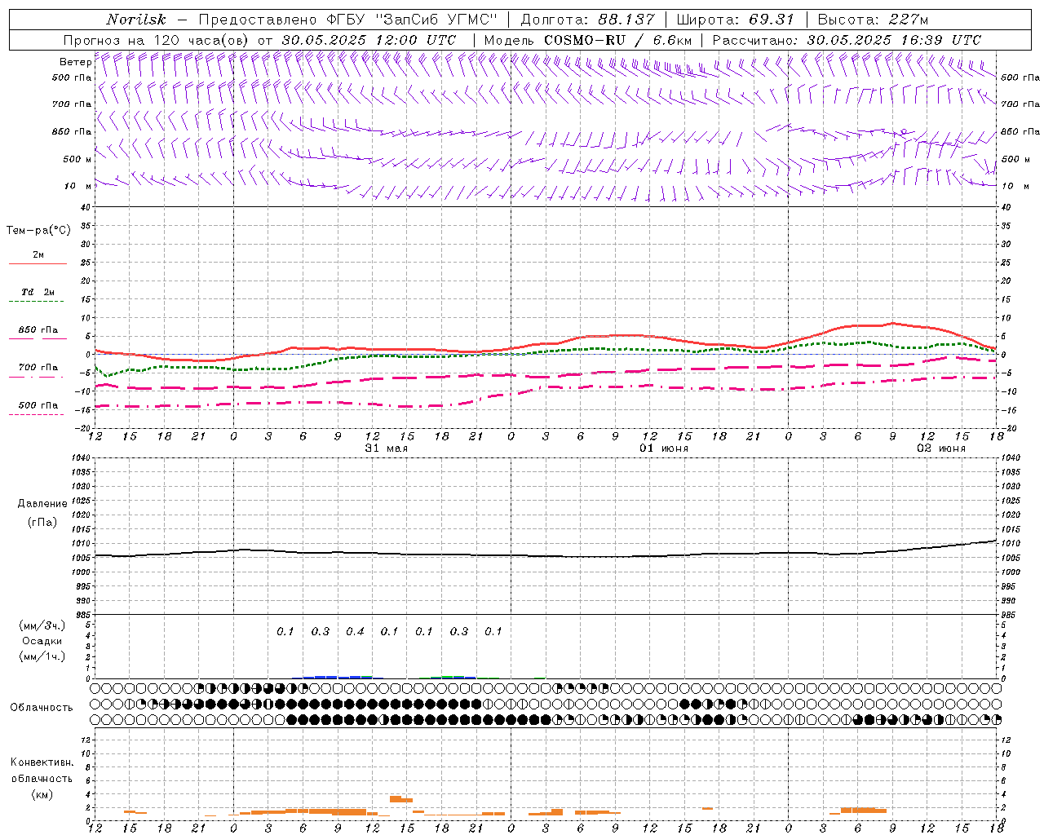The height and width of the screenshot is (835, 1044).
Task: Select the "Долгота: 88.137" header field
Action: 587,20
